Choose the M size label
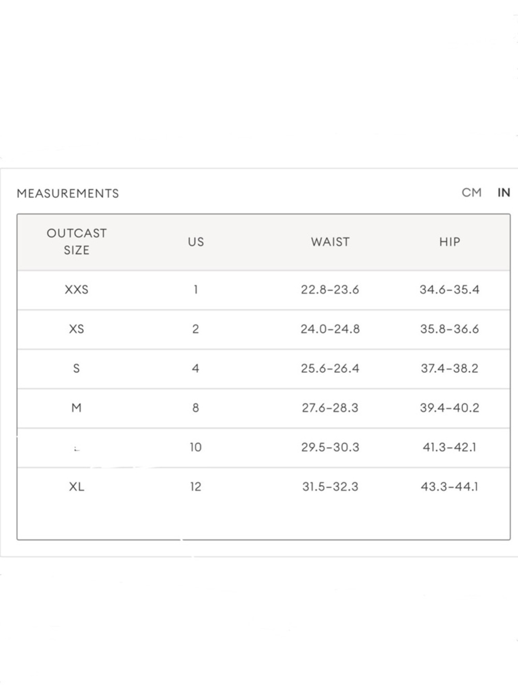 tap(77, 408)
